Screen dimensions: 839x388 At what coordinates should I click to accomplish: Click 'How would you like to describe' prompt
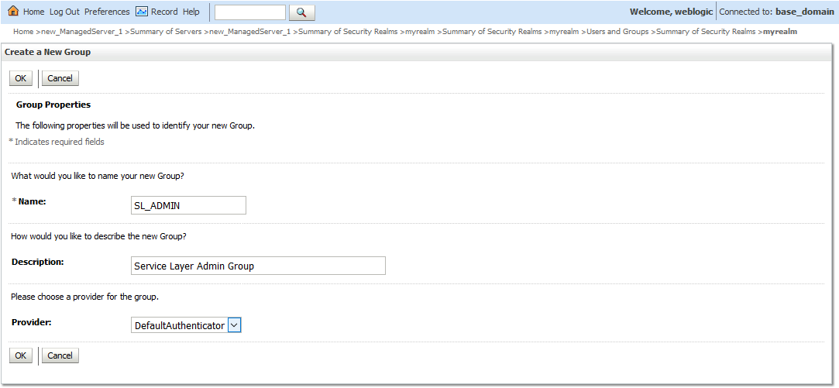(98, 235)
